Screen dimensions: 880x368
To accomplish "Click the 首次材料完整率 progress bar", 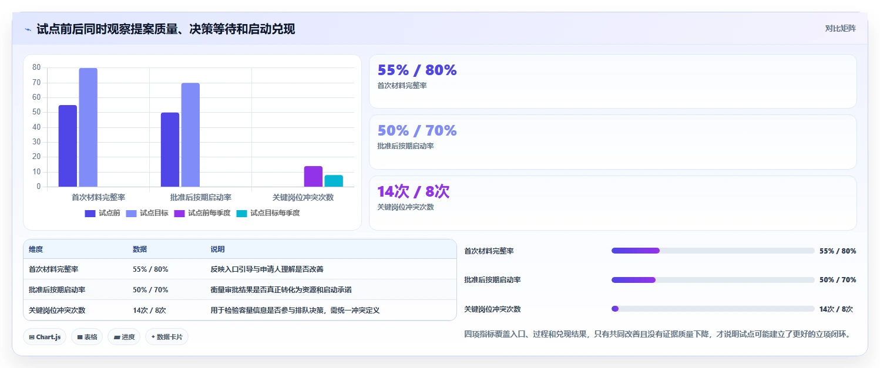I will coord(713,251).
